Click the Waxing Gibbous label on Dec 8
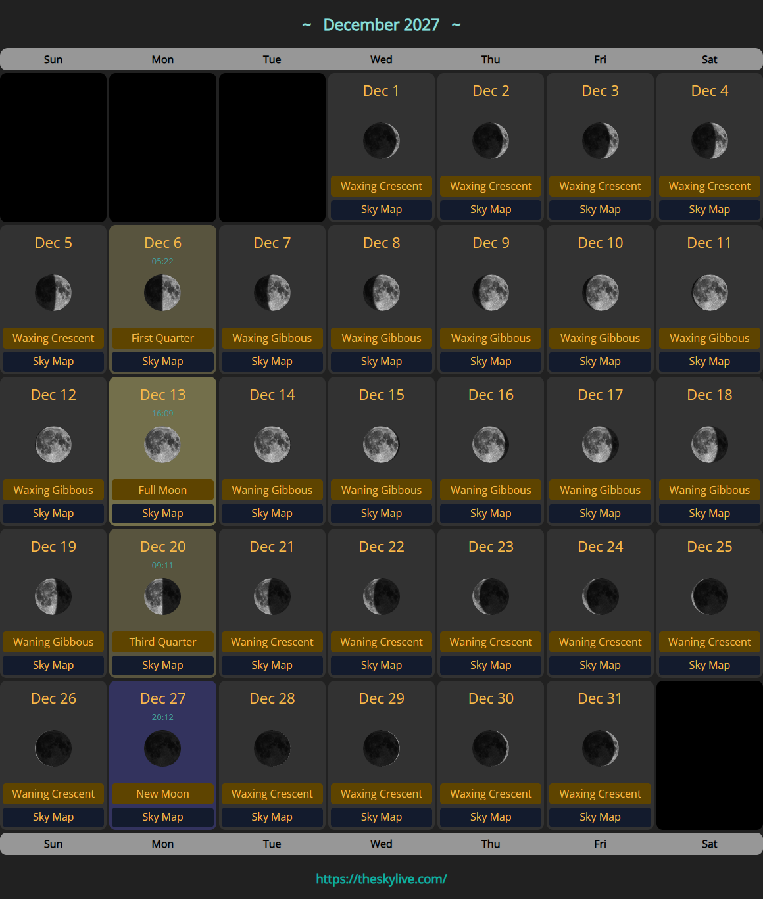Image resolution: width=763 pixels, height=899 pixels. (381, 338)
